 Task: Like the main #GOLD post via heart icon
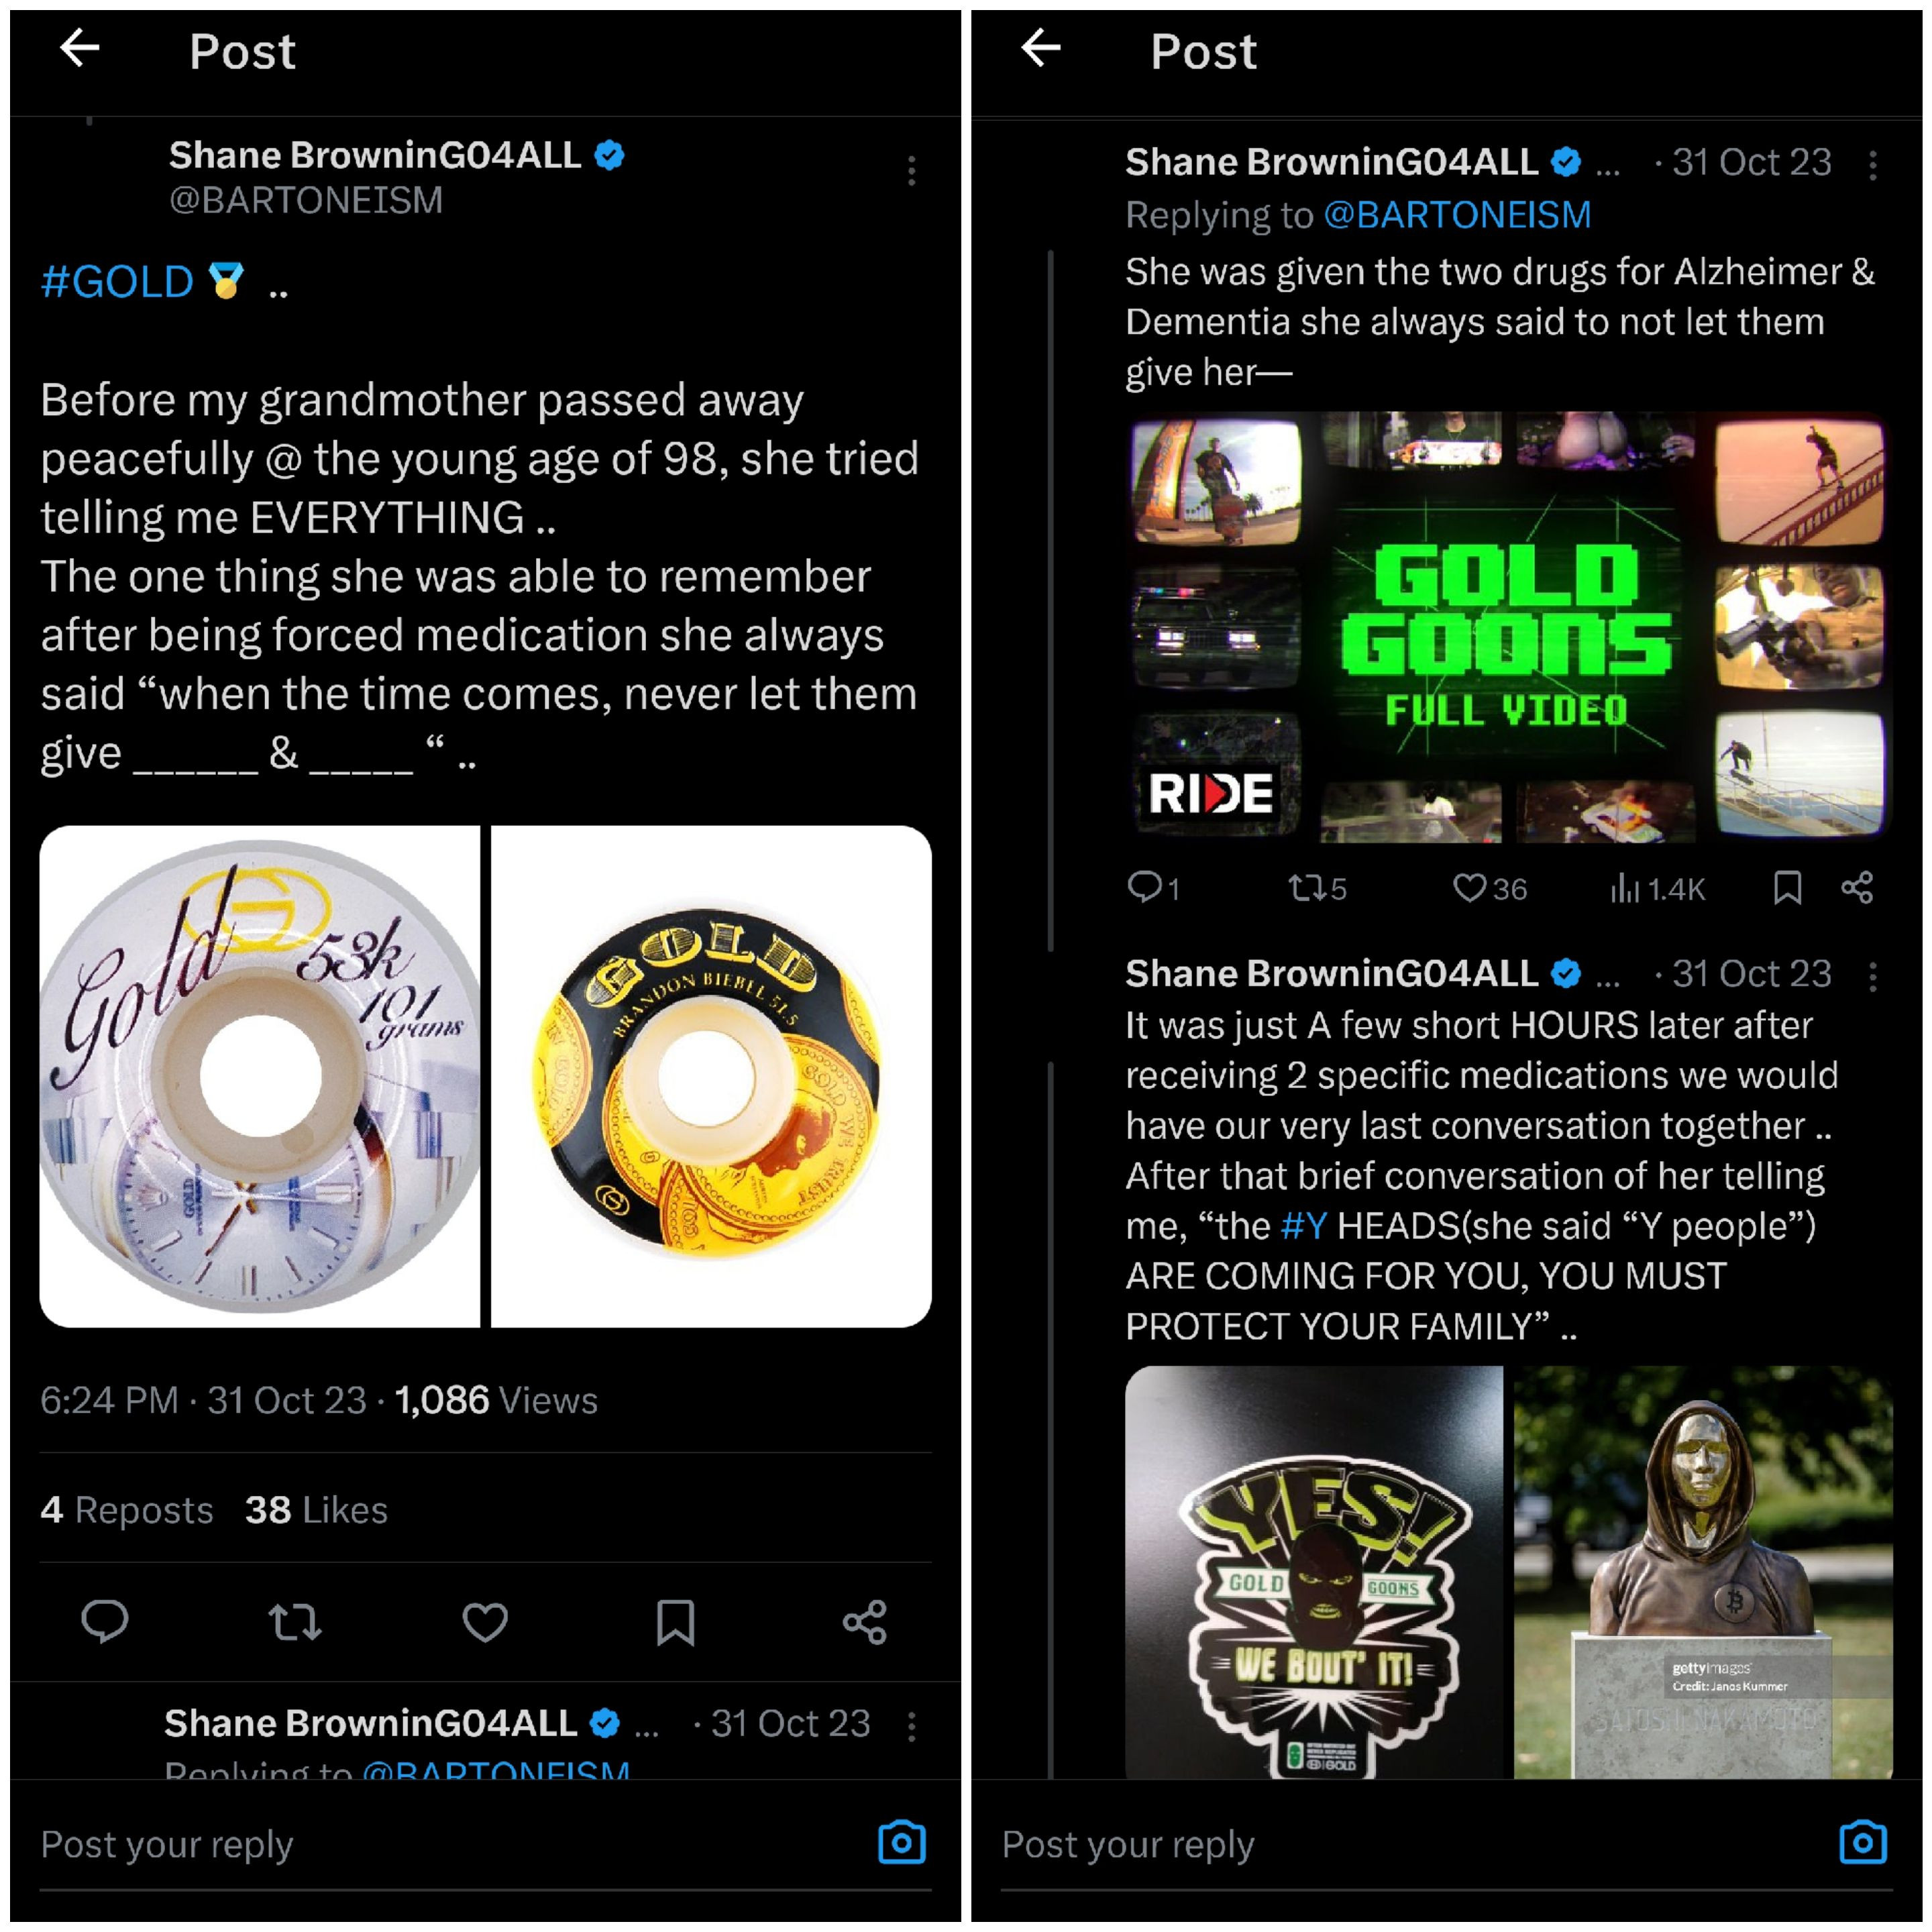(485, 1622)
